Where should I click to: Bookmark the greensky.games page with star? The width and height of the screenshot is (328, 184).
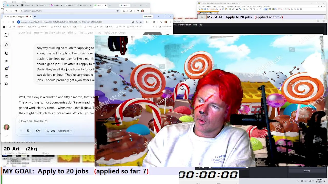(x=118, y=11)
